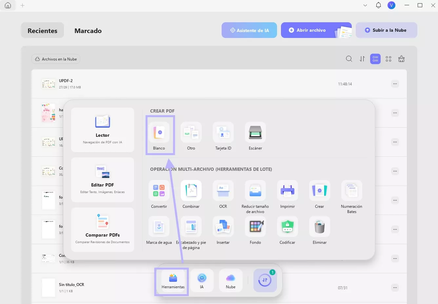
Task: Open Reducir tamaño de archivo tool
Action: pyautogui.click(x=255, y=196)
